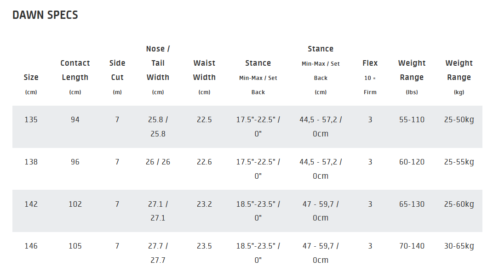The height and width of the screenshot is (272, 493).
Task: Select the 146 size cell
Action: tap(31, 246)
